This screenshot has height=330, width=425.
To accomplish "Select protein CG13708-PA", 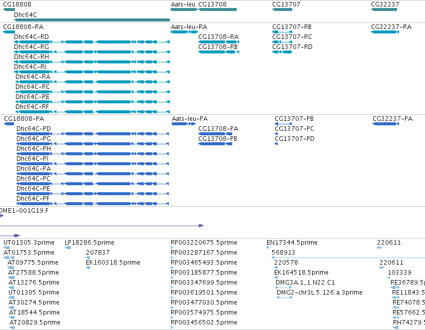I will point(215,134).
